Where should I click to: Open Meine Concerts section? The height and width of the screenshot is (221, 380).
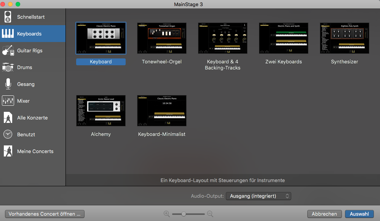tap(33, 151)
